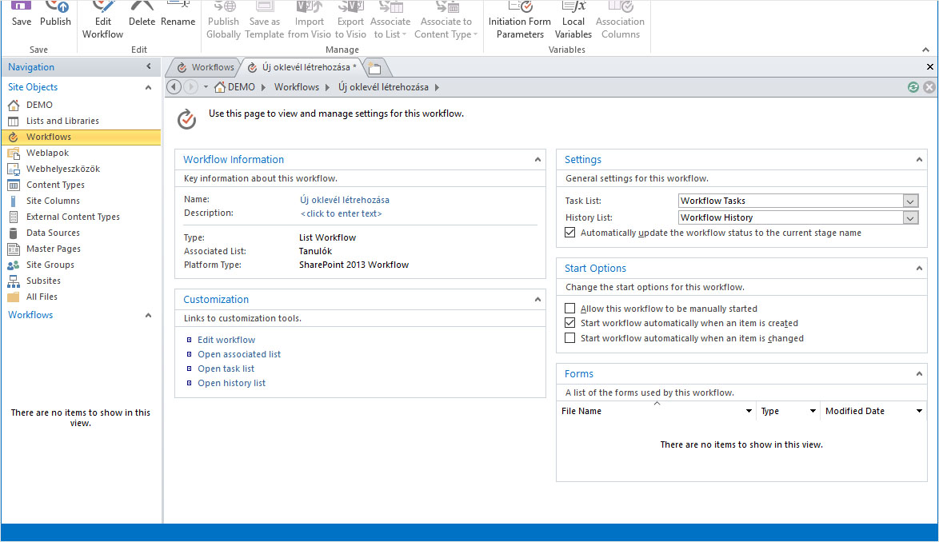Click the stop icon in the address bar
The image size is (939, 542).
click(929, 87)
